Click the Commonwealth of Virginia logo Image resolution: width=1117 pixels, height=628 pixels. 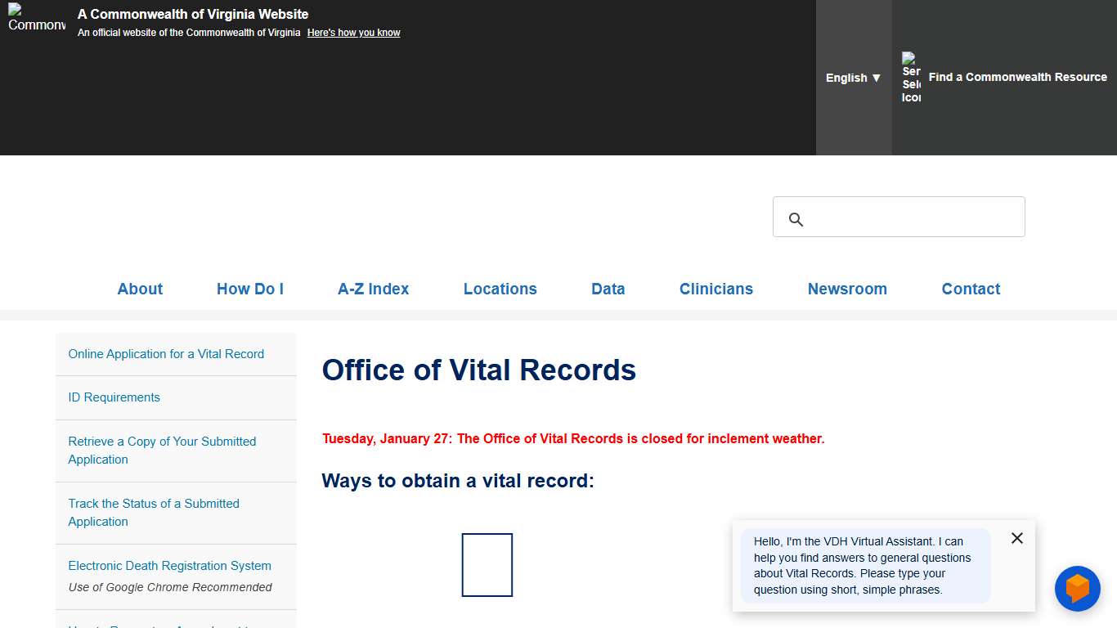point(36,23)
